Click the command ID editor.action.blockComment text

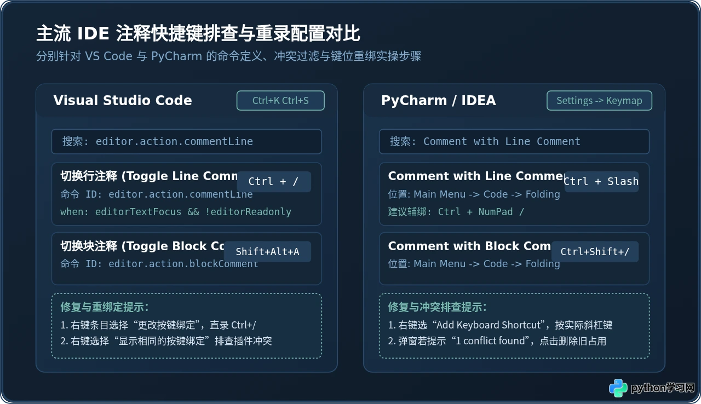(159, 264)
